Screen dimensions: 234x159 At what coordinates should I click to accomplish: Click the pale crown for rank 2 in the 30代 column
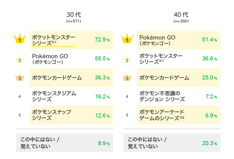(x=19, y=59)
